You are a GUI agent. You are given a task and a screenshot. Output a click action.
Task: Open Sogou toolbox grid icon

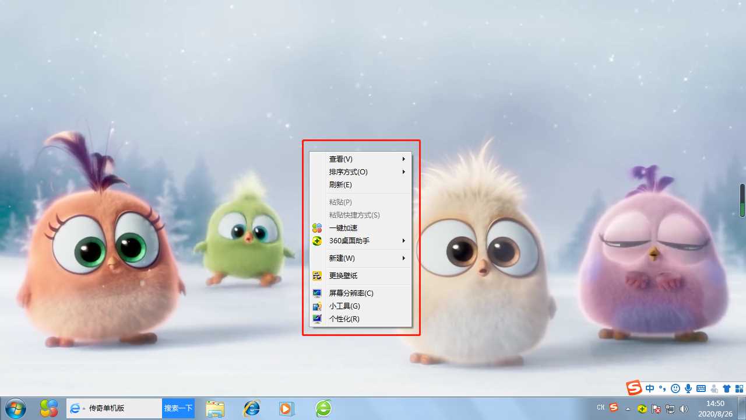point(739,388)
